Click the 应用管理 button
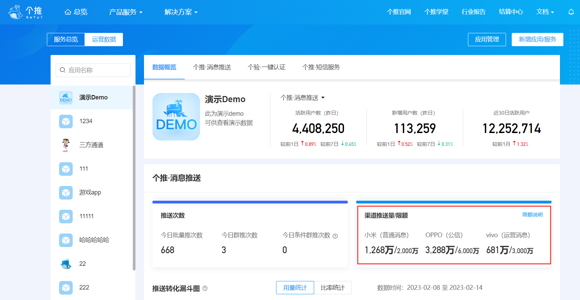This screenshot has height=300, width=580. point(487,39)
